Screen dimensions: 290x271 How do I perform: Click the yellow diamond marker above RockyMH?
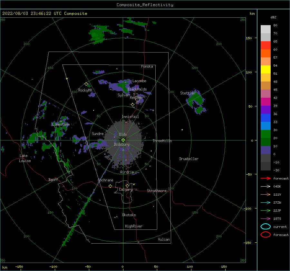86,84
